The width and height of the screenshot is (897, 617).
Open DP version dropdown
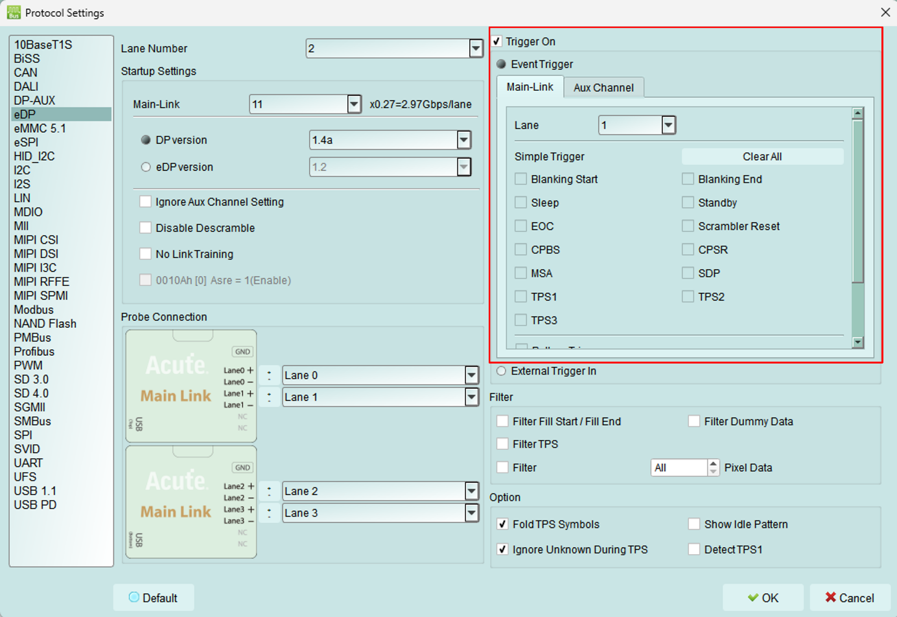point(463,140)
